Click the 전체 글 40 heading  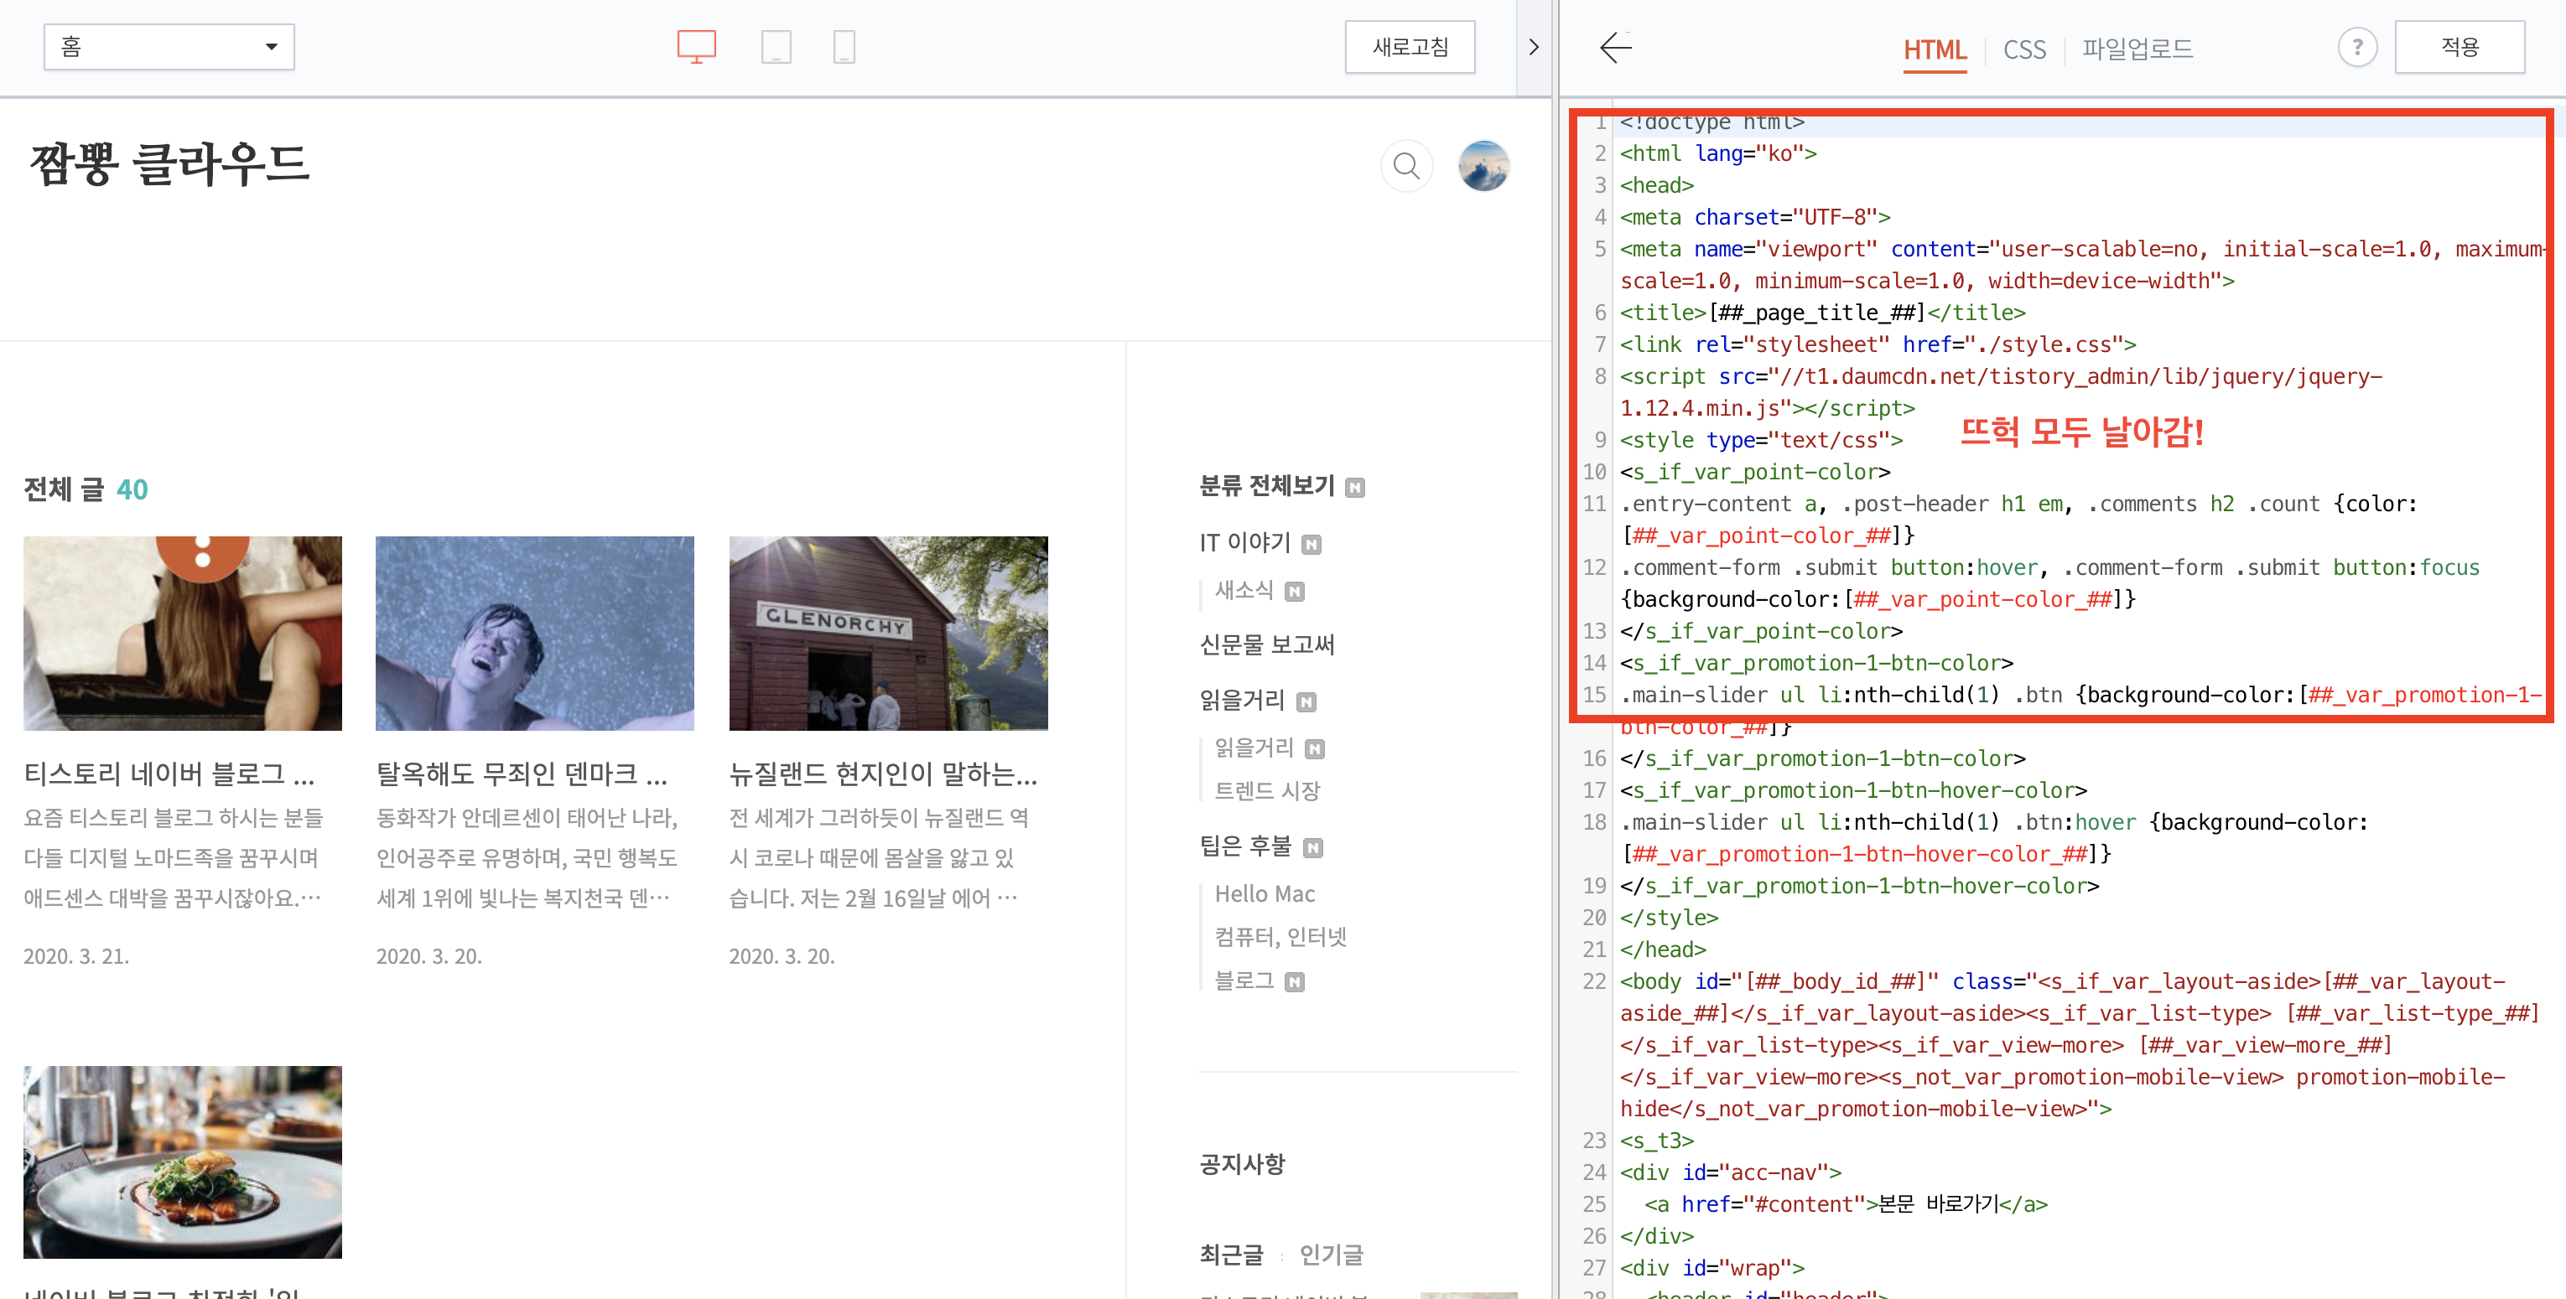(86, 489)
